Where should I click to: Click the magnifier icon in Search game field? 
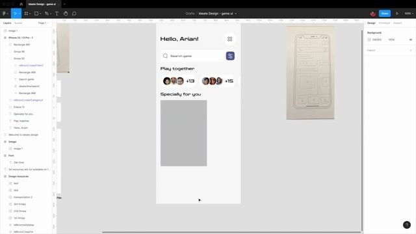tap(165, 56)
